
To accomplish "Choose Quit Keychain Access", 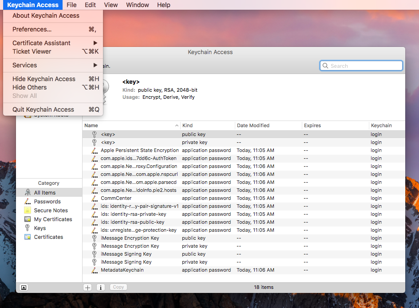I will (53, 109).
